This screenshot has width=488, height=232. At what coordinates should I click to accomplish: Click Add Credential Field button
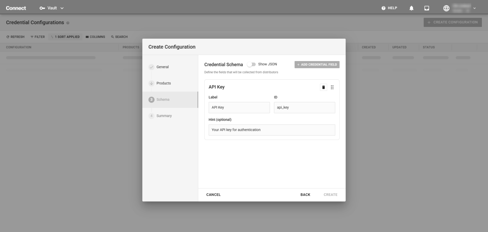pyautogui.click(x=317, y=65)
